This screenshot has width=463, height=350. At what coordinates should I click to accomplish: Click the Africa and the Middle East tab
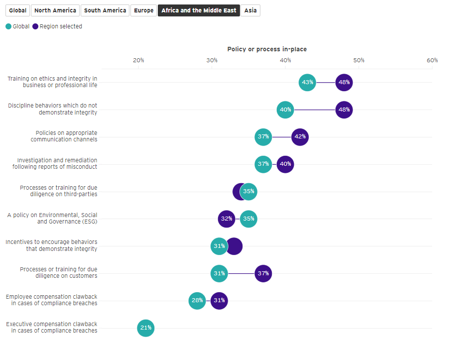199,10
